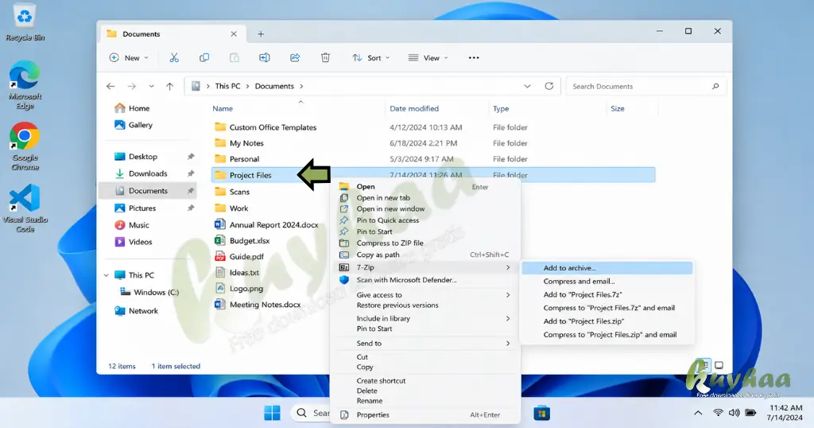Click the Cut scissors toolbar icon
814x428 pixels.
[x=174, y=57]
